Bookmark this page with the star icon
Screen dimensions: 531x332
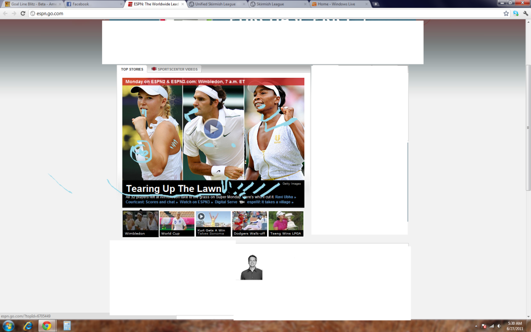[x=506, y=13]
